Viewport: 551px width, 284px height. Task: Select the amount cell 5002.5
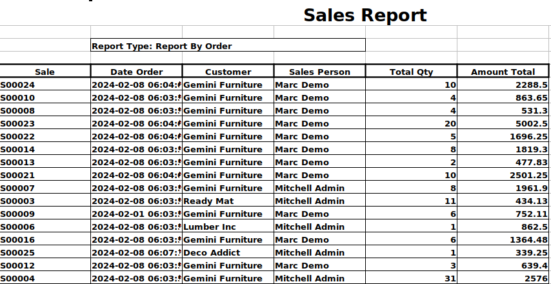503,123
